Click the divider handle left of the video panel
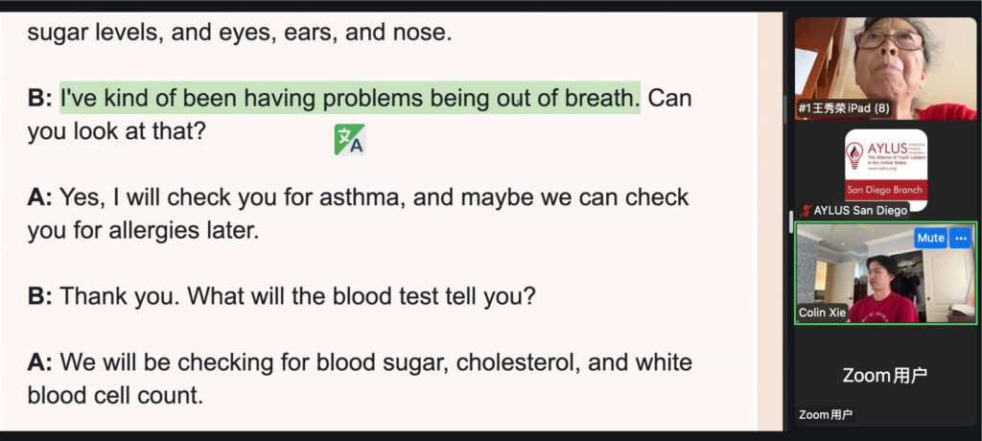Viewport: 982px width, 441px height. (x=790, y=220)
